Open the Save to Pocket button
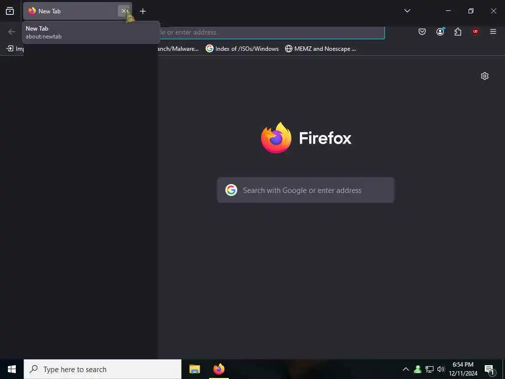Image resolution: width=505 pixels, height=379 pixels. [x=422, y=32]
